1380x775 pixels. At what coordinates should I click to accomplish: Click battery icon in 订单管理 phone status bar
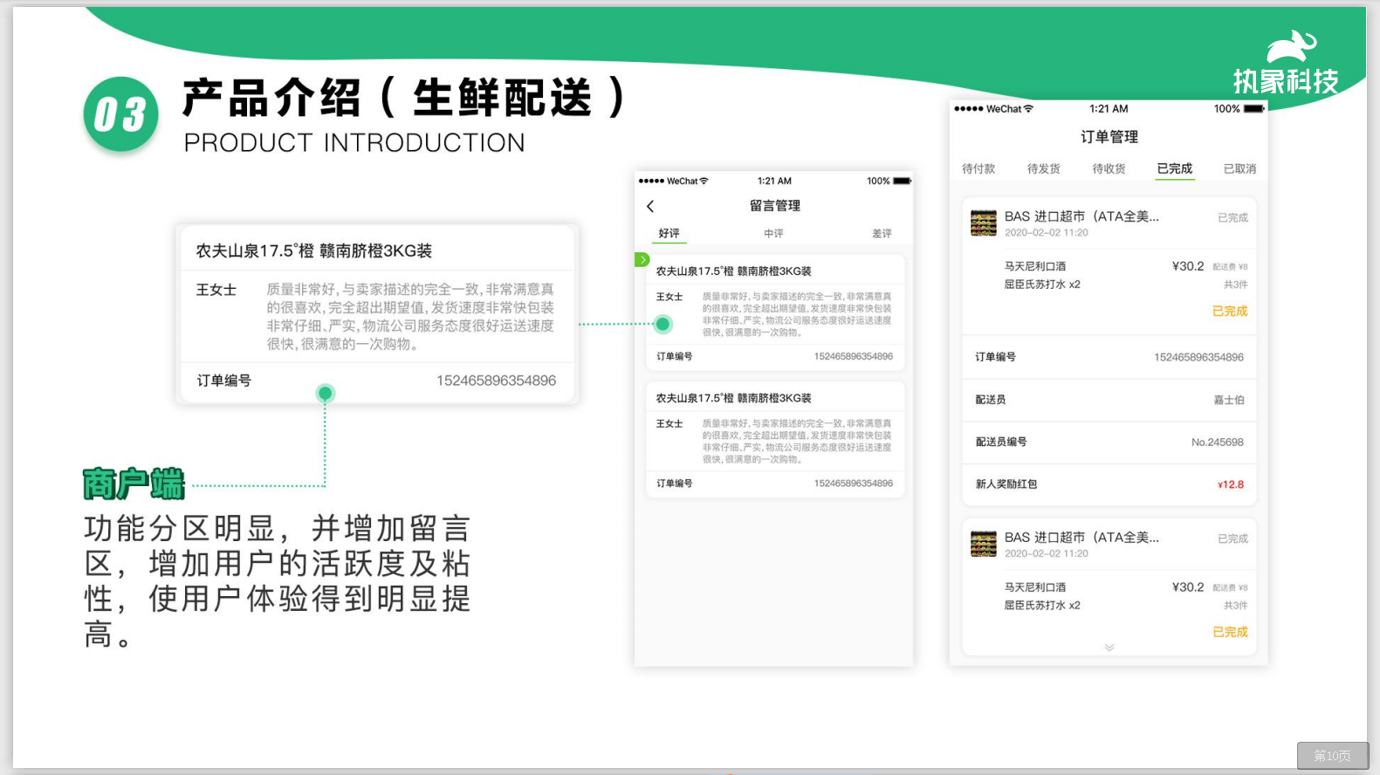point(1253,109)
